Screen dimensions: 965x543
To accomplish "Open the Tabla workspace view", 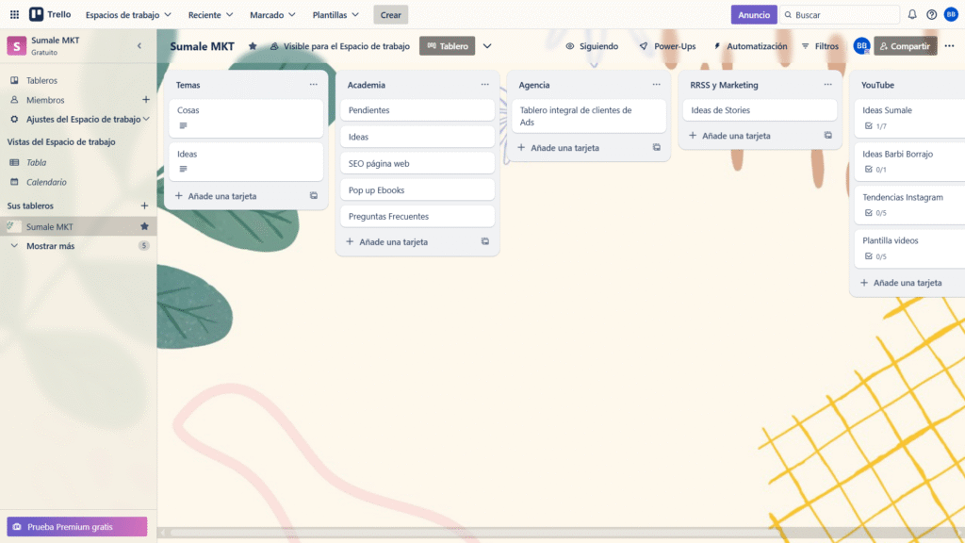I will click(x=37, y=162).
